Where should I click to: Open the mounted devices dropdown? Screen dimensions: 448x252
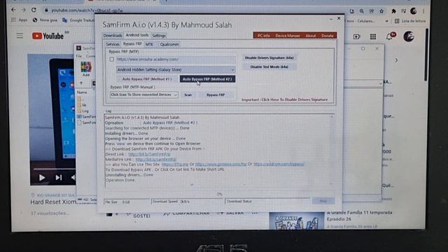pyautogui.click(x=144, y=94)
